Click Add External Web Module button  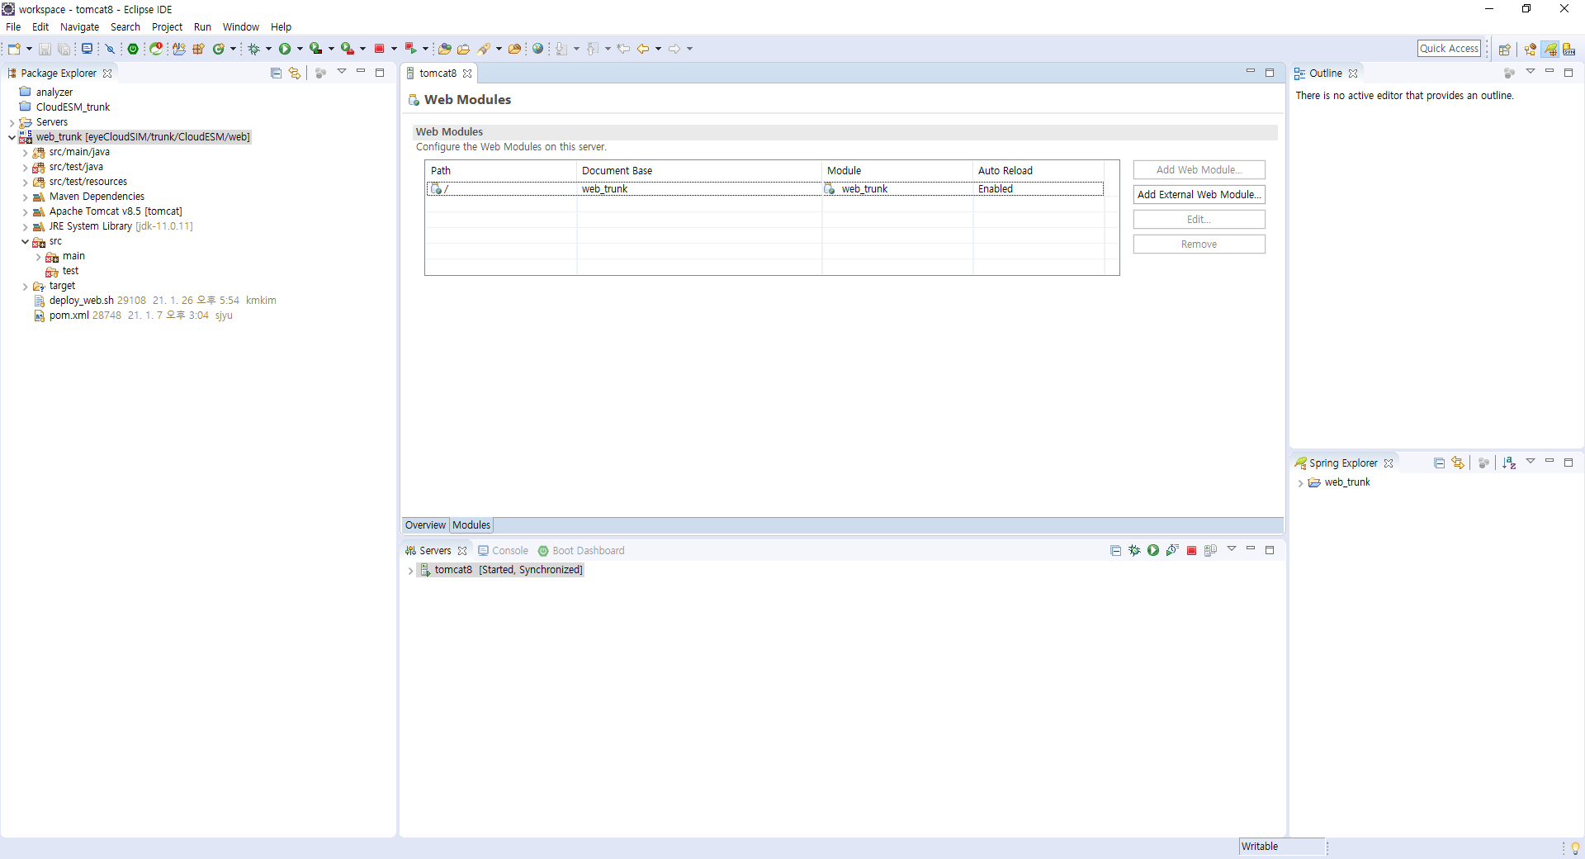1199,195
